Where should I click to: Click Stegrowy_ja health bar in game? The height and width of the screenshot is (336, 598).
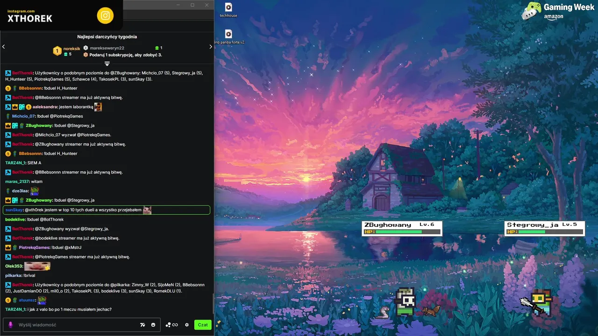click(x=545, y=231)
